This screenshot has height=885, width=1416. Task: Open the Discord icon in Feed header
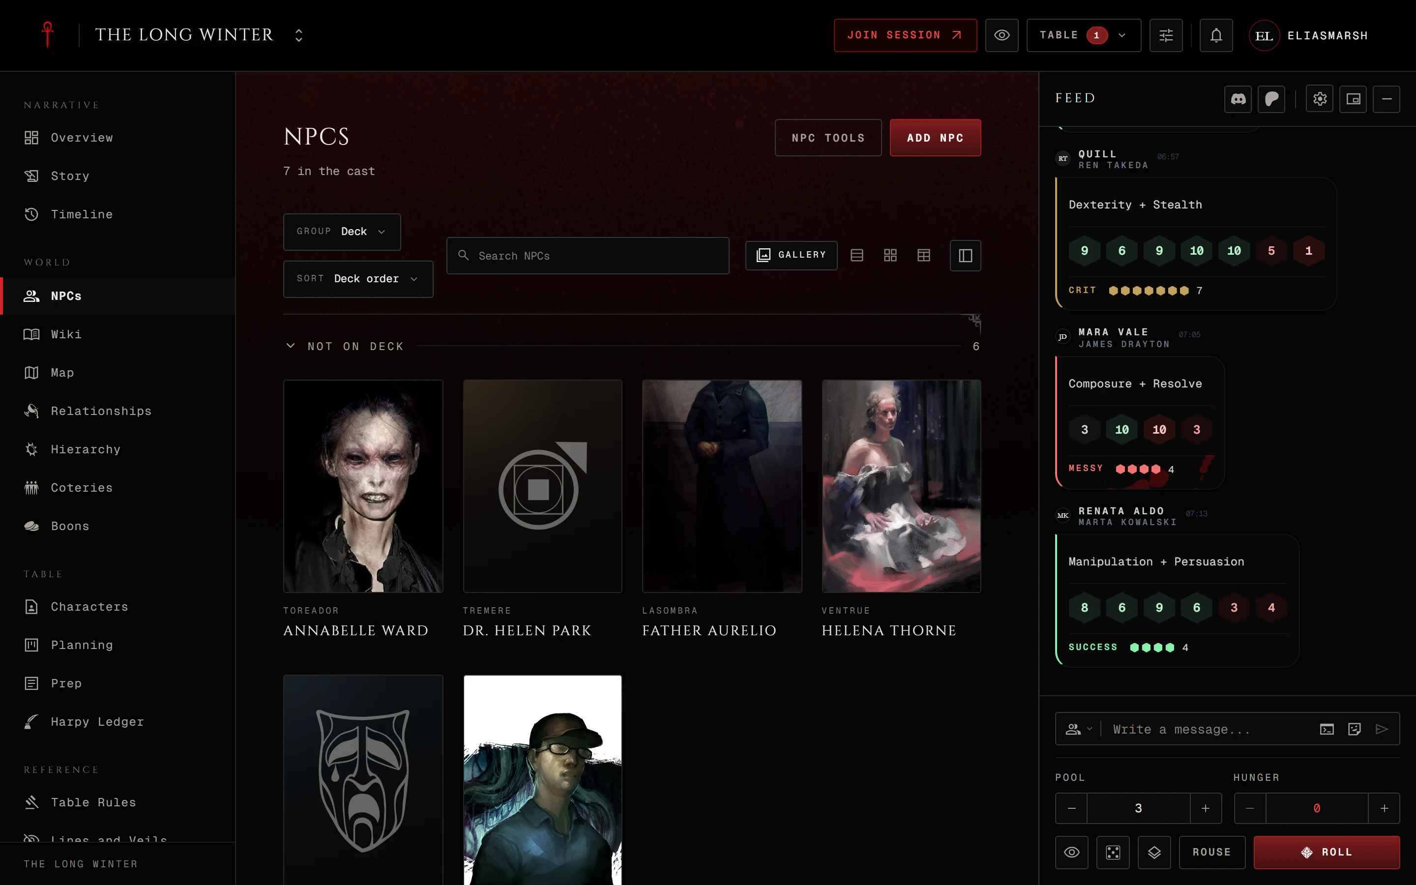(x=1238, y=99)
